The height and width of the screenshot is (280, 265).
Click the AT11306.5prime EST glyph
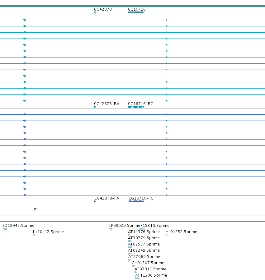tap(138, 278)
